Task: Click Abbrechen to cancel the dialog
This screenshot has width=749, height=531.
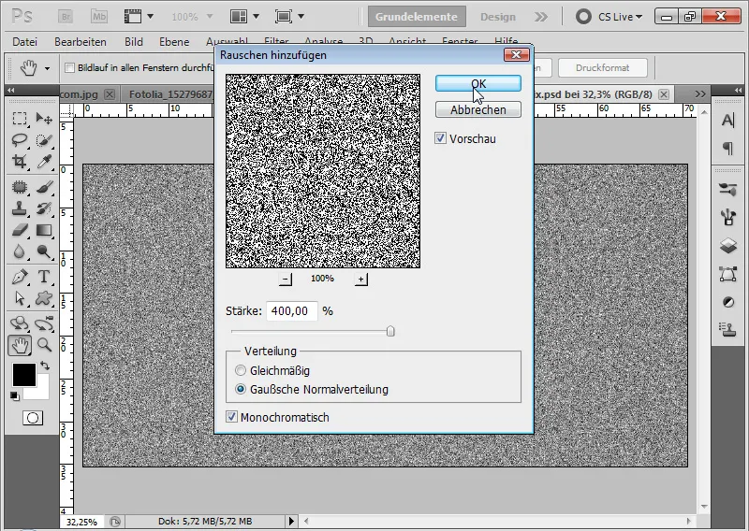Action: (x=478, y=109)
